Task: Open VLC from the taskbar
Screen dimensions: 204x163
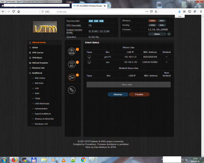Action: tap(64, 160)
